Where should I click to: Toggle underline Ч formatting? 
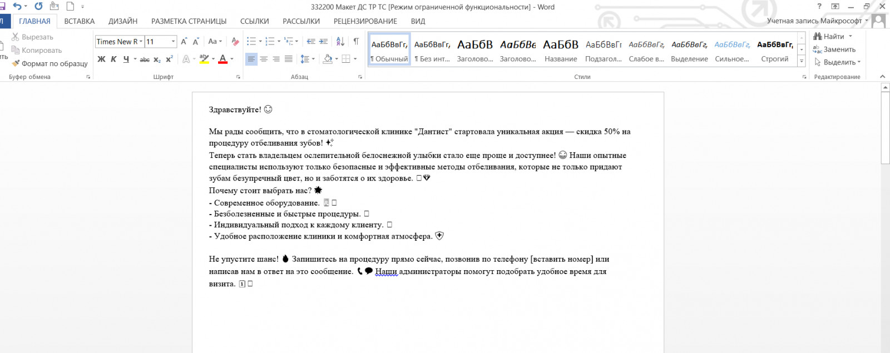click(126, 59)
